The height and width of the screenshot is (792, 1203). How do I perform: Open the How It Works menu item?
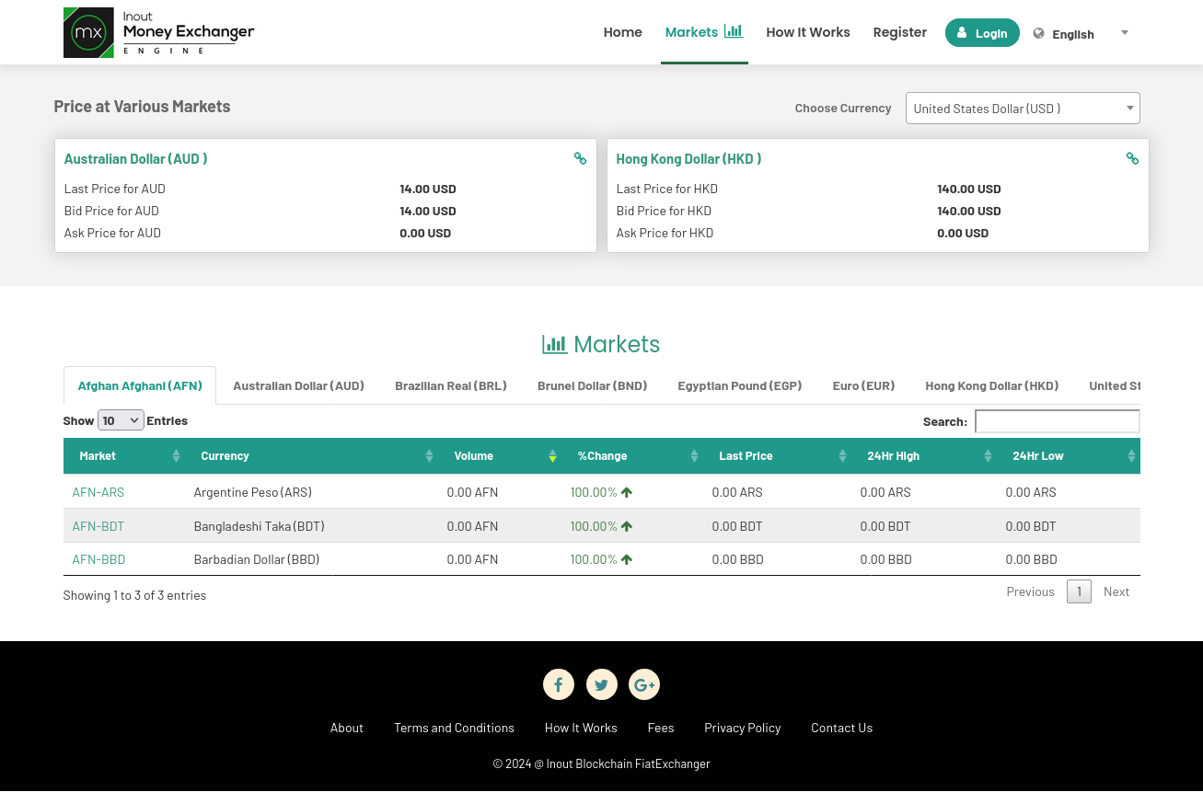(x=808, y=32)
